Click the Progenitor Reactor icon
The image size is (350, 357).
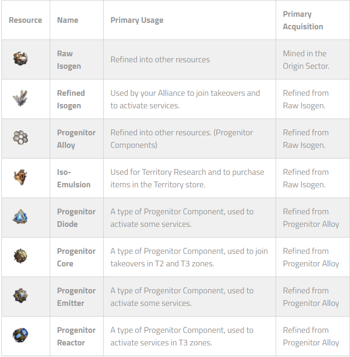(20, 336)
